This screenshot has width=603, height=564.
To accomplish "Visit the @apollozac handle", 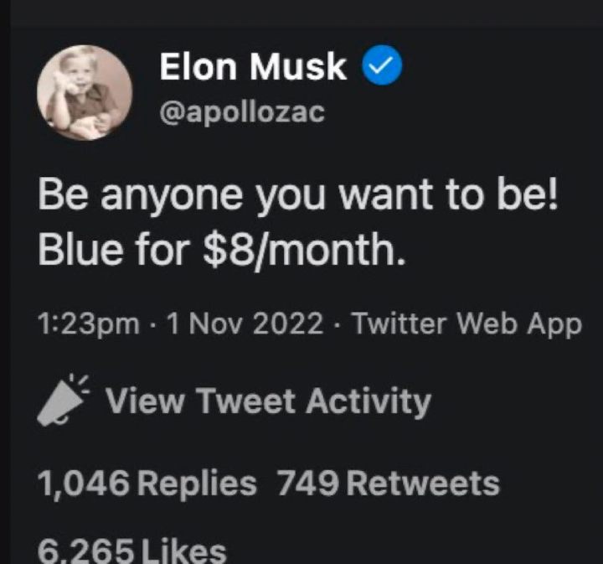I will 241,113.
